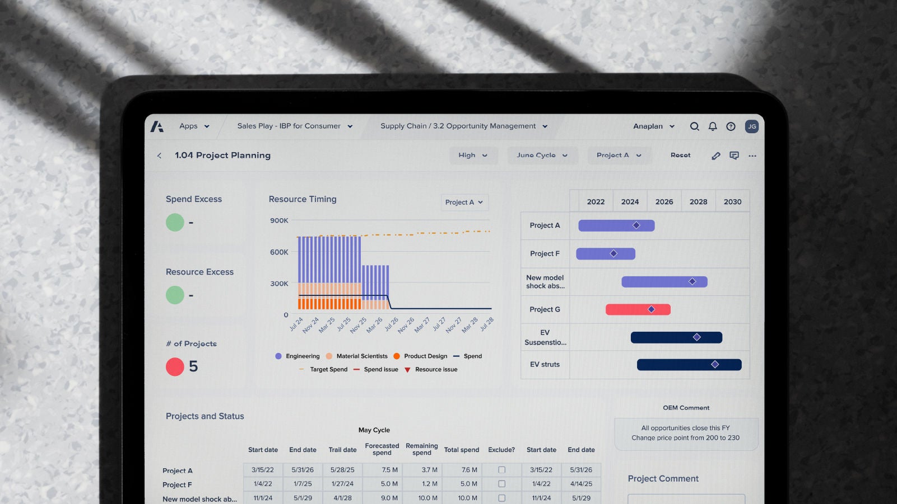Click the Reset button
The width and height of the screenshot is (897, 504).
680,155
